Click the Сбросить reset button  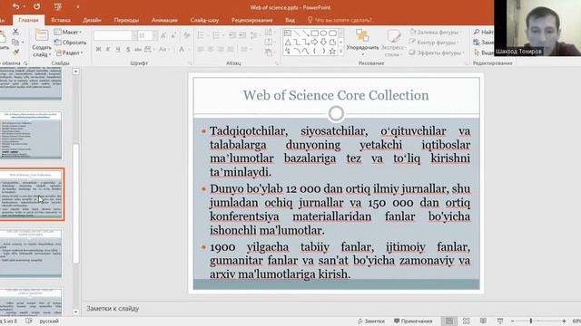pos(71,43)
